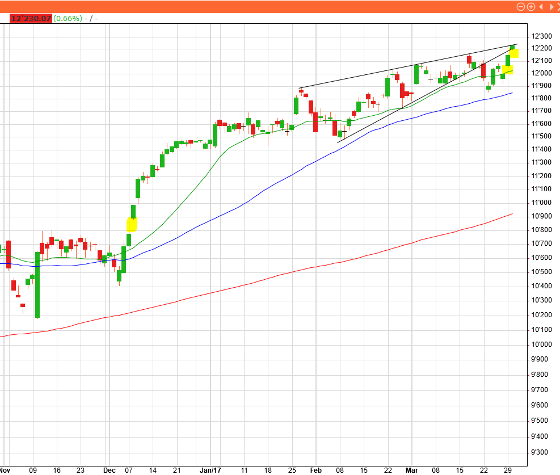The width and height of the screenshot is (560, 475).
Task: Click the Dec label on the date axis
Action: (x=110, y=470)
